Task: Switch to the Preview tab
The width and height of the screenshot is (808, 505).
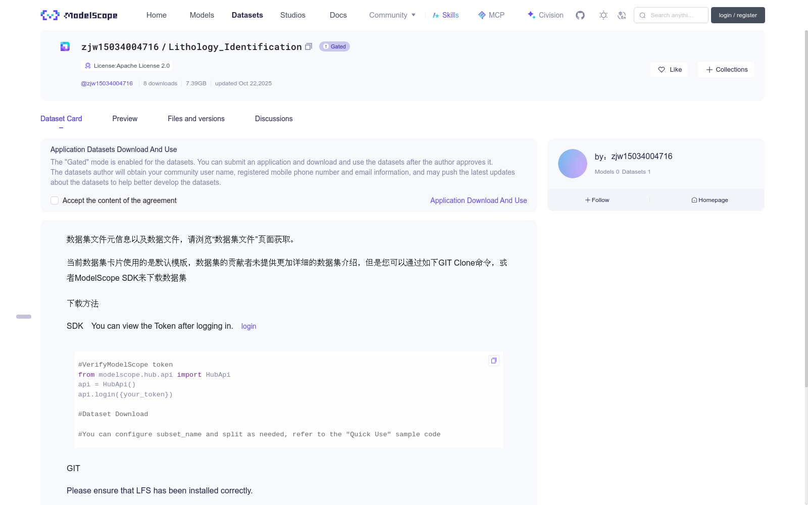Action: tap(125, 119)
